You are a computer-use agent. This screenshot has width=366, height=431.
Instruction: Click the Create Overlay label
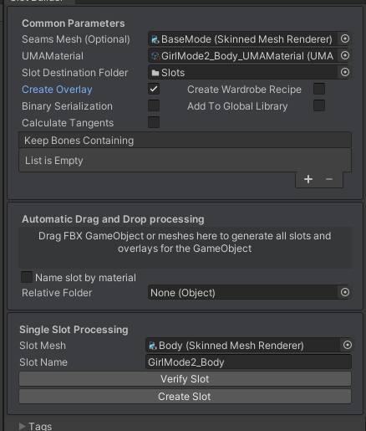point(57,90)
